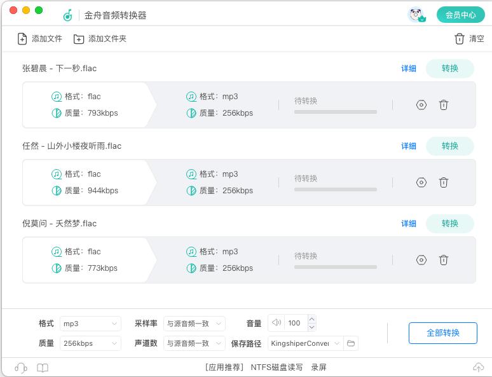Increase the 音量 volume stepper value
492x377 pixels.
click(311, 320)
